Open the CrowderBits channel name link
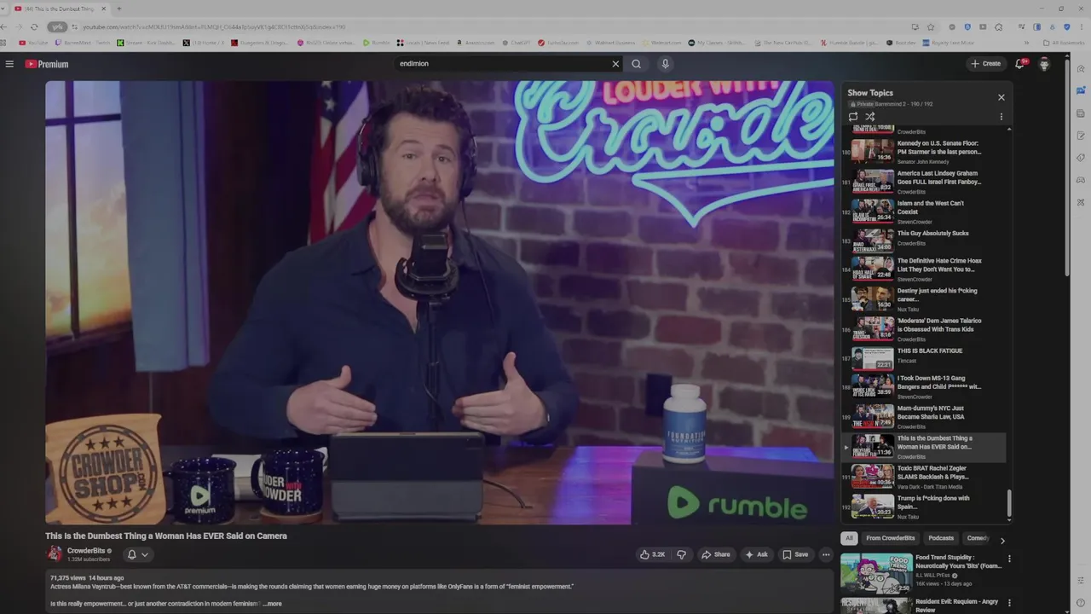The width and height of the screenshot is (1091, 614). coord(85,551)
